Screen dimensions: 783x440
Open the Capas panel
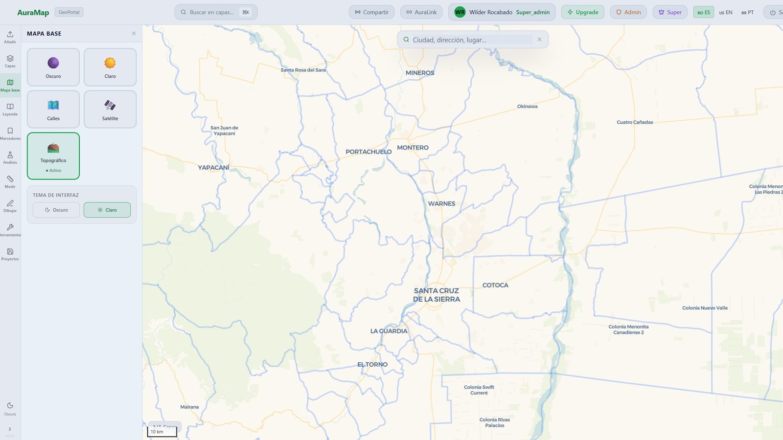pyautogui.click(x=10, y=61)
